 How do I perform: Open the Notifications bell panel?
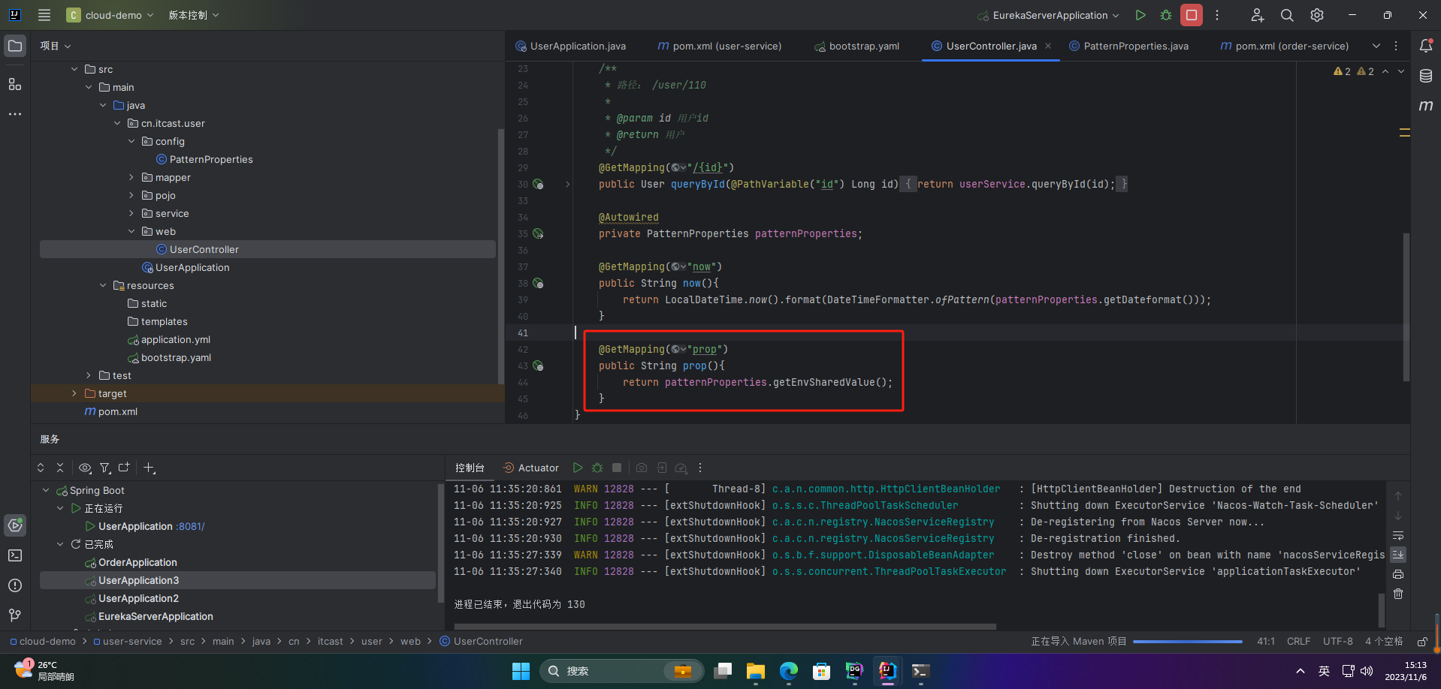point(1426,46)
